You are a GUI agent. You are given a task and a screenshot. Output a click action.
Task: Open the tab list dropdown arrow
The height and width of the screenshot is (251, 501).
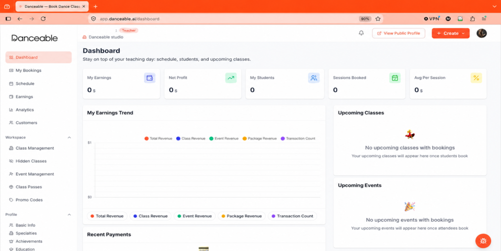click(x=494, y=6)
